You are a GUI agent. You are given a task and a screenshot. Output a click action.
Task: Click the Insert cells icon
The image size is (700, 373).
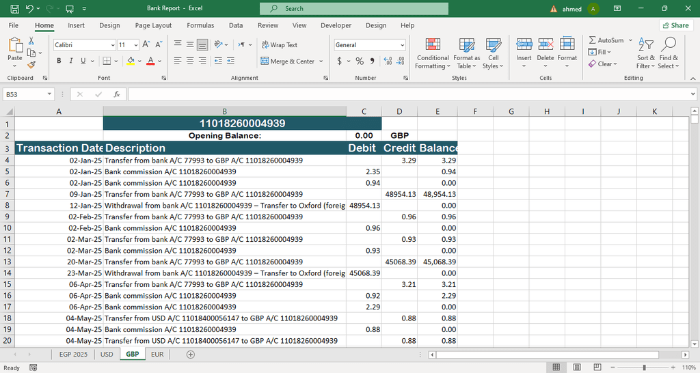(524, 45)
